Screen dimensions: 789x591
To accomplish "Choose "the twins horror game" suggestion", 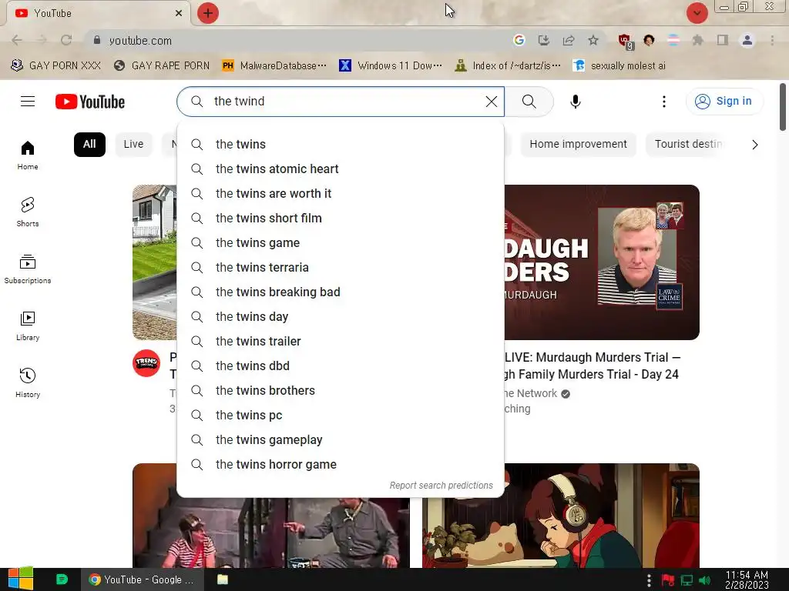I will tap(341, 464).
